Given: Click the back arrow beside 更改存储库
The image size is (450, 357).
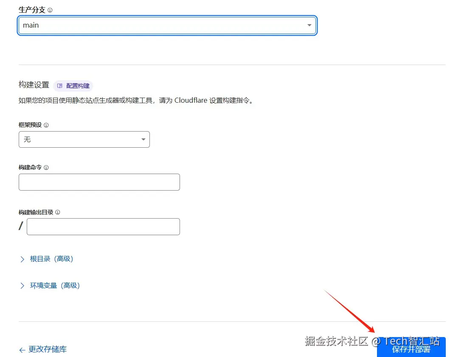Looking at the screenshot, I should [x=22, y=349].
